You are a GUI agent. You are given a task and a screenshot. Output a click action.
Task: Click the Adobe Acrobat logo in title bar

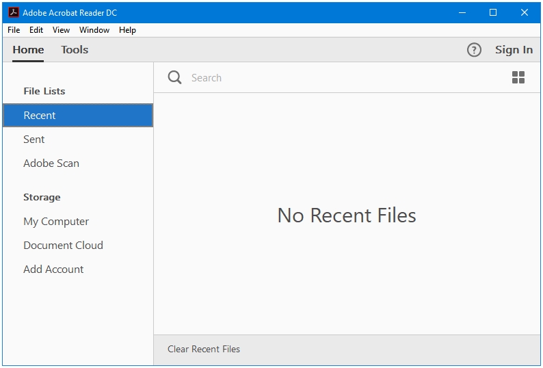13,12
